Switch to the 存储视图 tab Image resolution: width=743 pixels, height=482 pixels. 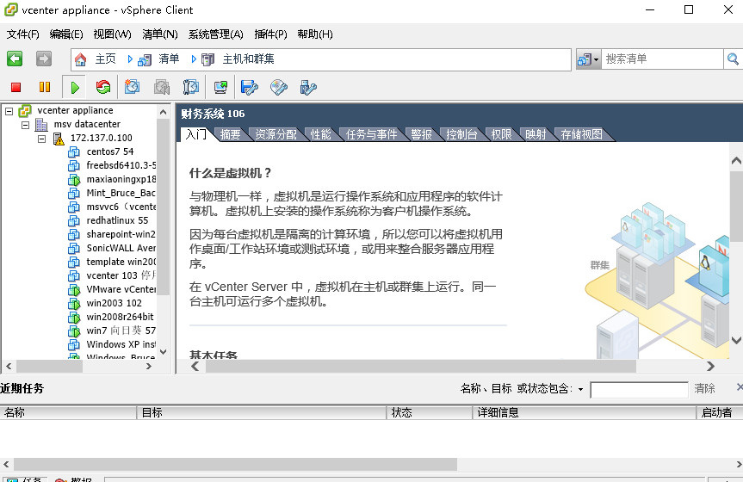coord(581,134)
